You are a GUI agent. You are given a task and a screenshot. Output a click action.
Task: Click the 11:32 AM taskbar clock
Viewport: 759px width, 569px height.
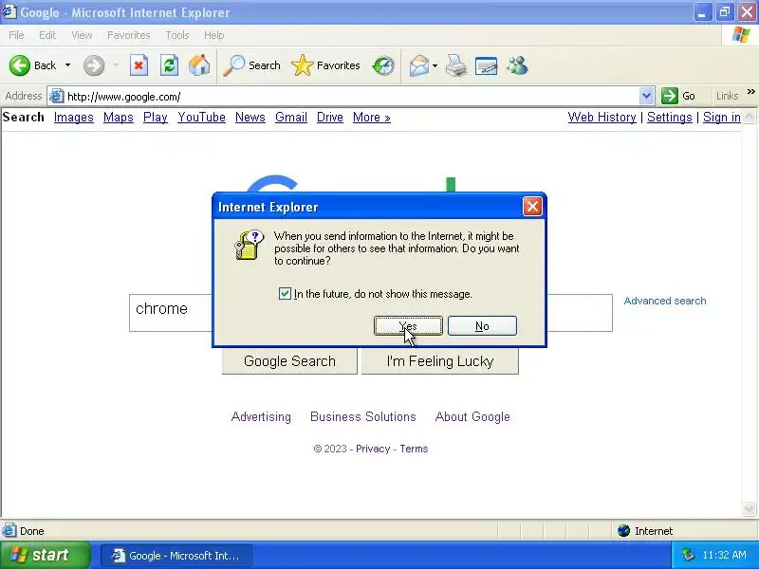[724, 555]
